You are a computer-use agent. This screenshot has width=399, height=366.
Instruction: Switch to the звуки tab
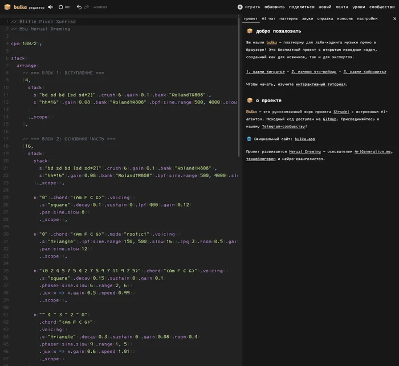pyautogui.click(x=307, y=19)
